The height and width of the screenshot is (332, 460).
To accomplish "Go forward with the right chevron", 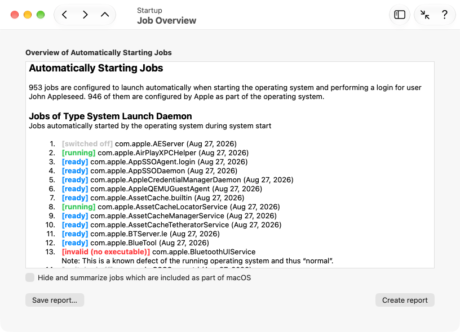I will coord(85,15).
